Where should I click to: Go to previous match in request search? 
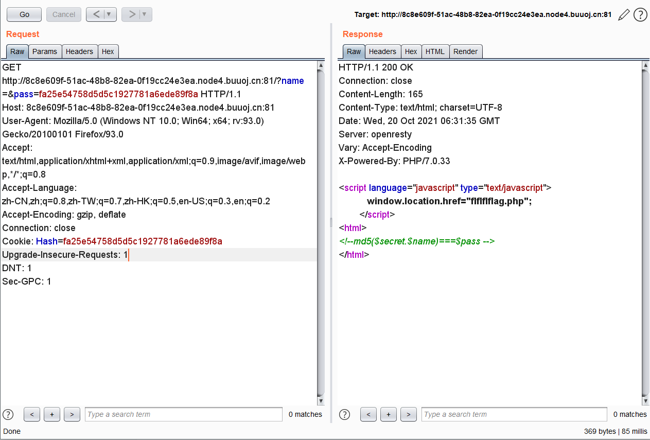(32, 414)
